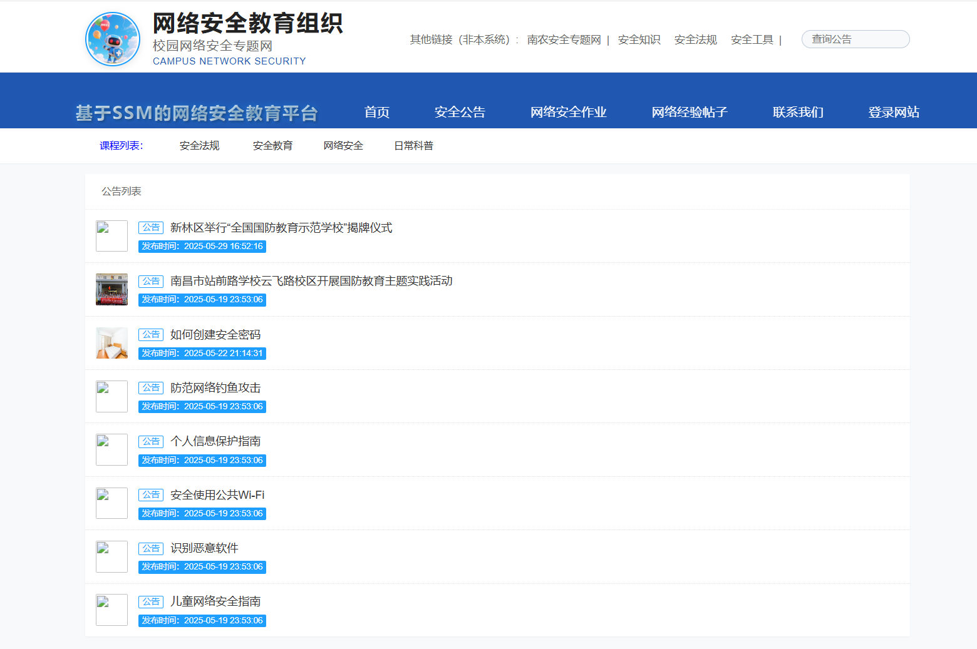Open the 网络安全作业 section
977x649 pixels.
(568, 112)
